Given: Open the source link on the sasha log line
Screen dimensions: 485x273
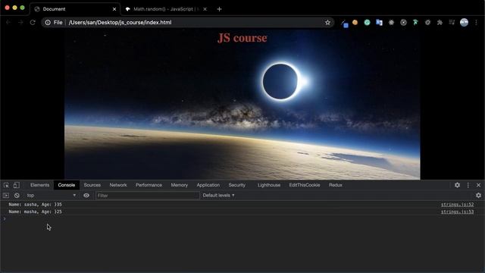Looking at the screenshot, I should click(x=457, y=204).
